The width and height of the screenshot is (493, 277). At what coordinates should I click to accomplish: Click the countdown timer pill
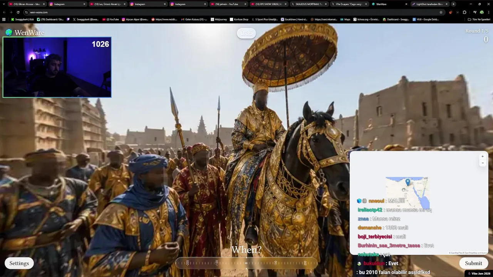coord(246,33)
